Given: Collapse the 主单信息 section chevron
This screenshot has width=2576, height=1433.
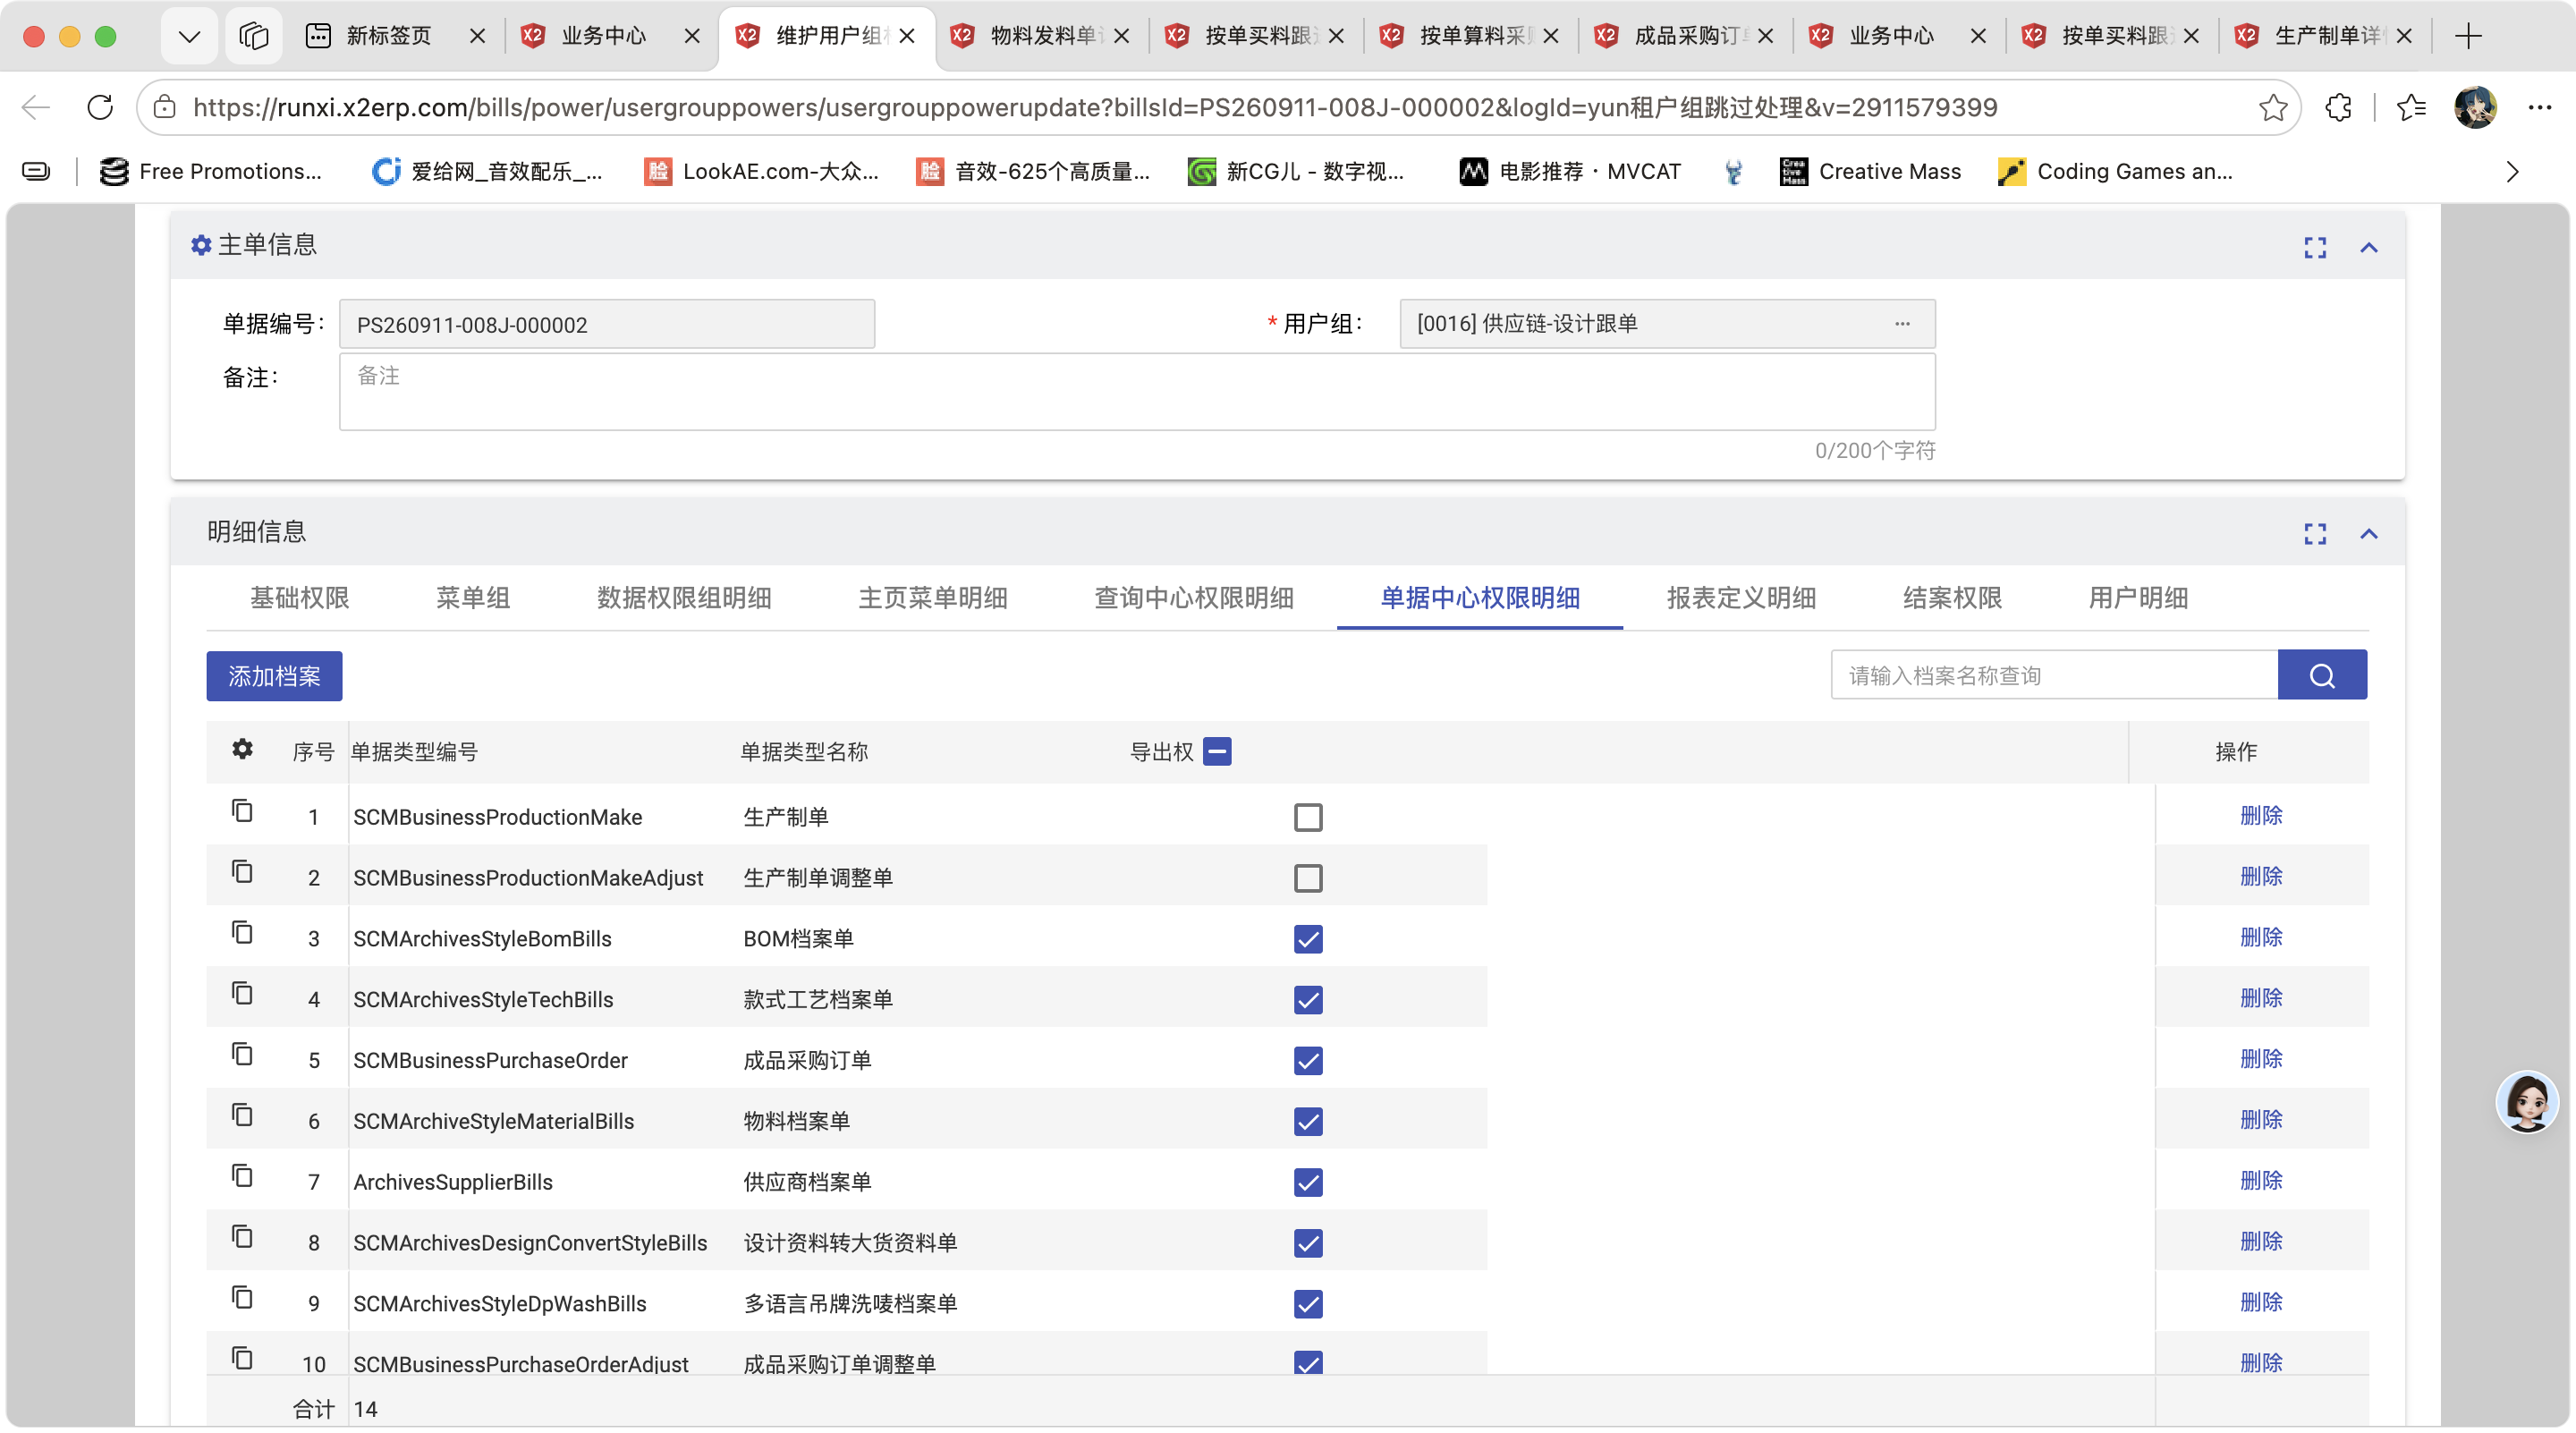Looking at the screenshot, I should (2368, 247).
